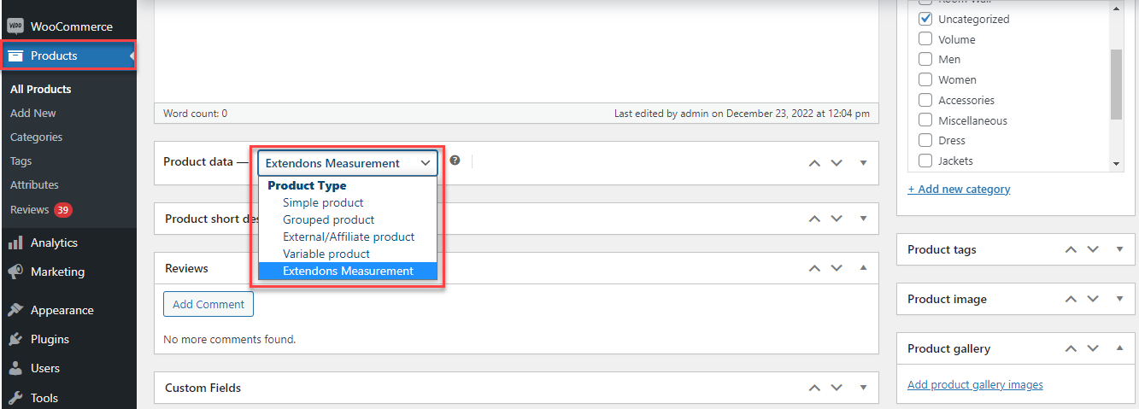Move Product tags panel up

[x=1071, y=249]
